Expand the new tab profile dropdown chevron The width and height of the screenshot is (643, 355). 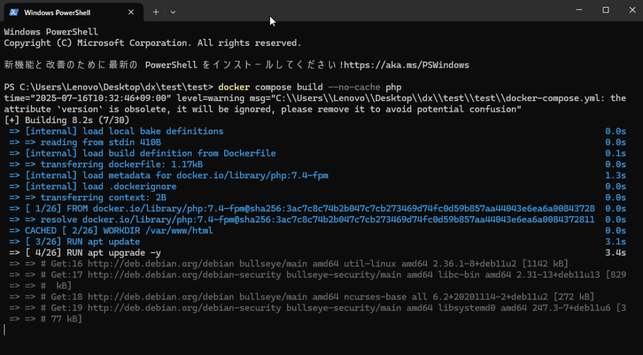coord(173,12)
